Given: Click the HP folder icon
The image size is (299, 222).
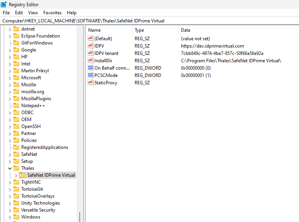Looking at the screenshot, I should (x=16, y=57).
